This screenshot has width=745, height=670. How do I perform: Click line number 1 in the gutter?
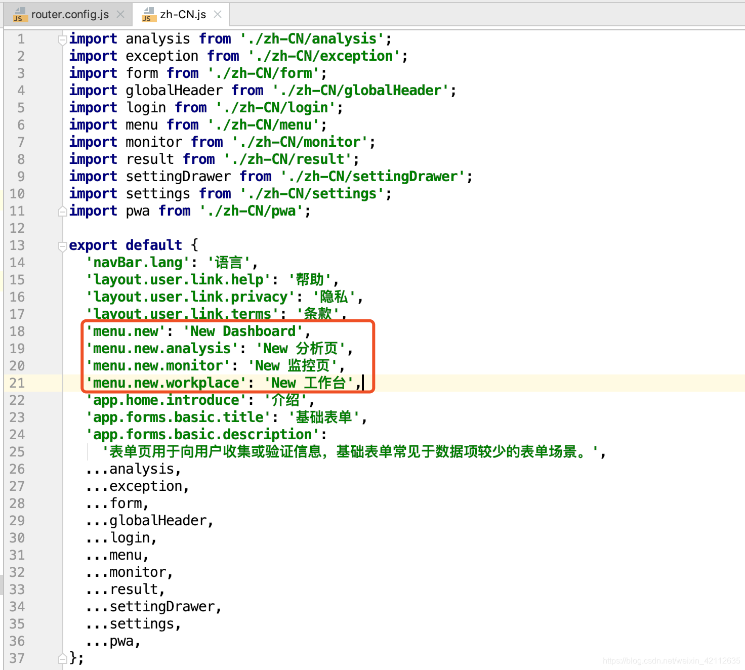(x=21, y=39)
